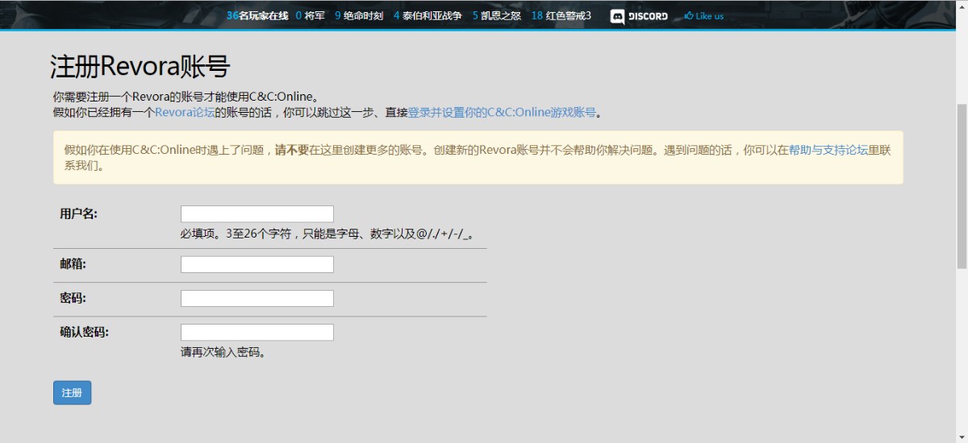
Task: Focus the 确认密码 input field
Action: tap(257, 332)
